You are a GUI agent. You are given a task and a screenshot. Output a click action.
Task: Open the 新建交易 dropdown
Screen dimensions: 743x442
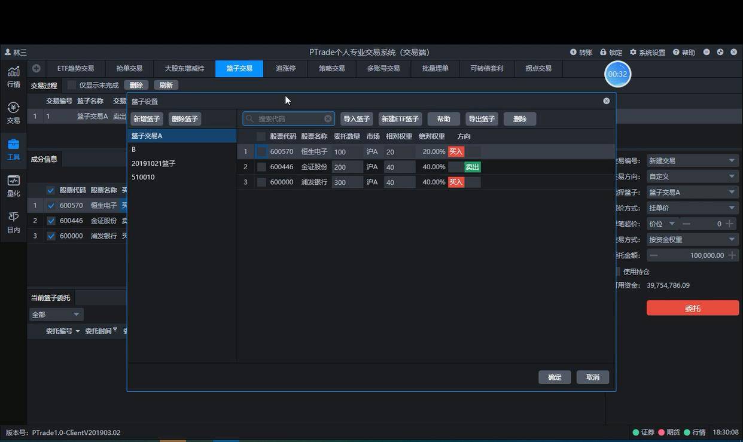click(692, 160)
